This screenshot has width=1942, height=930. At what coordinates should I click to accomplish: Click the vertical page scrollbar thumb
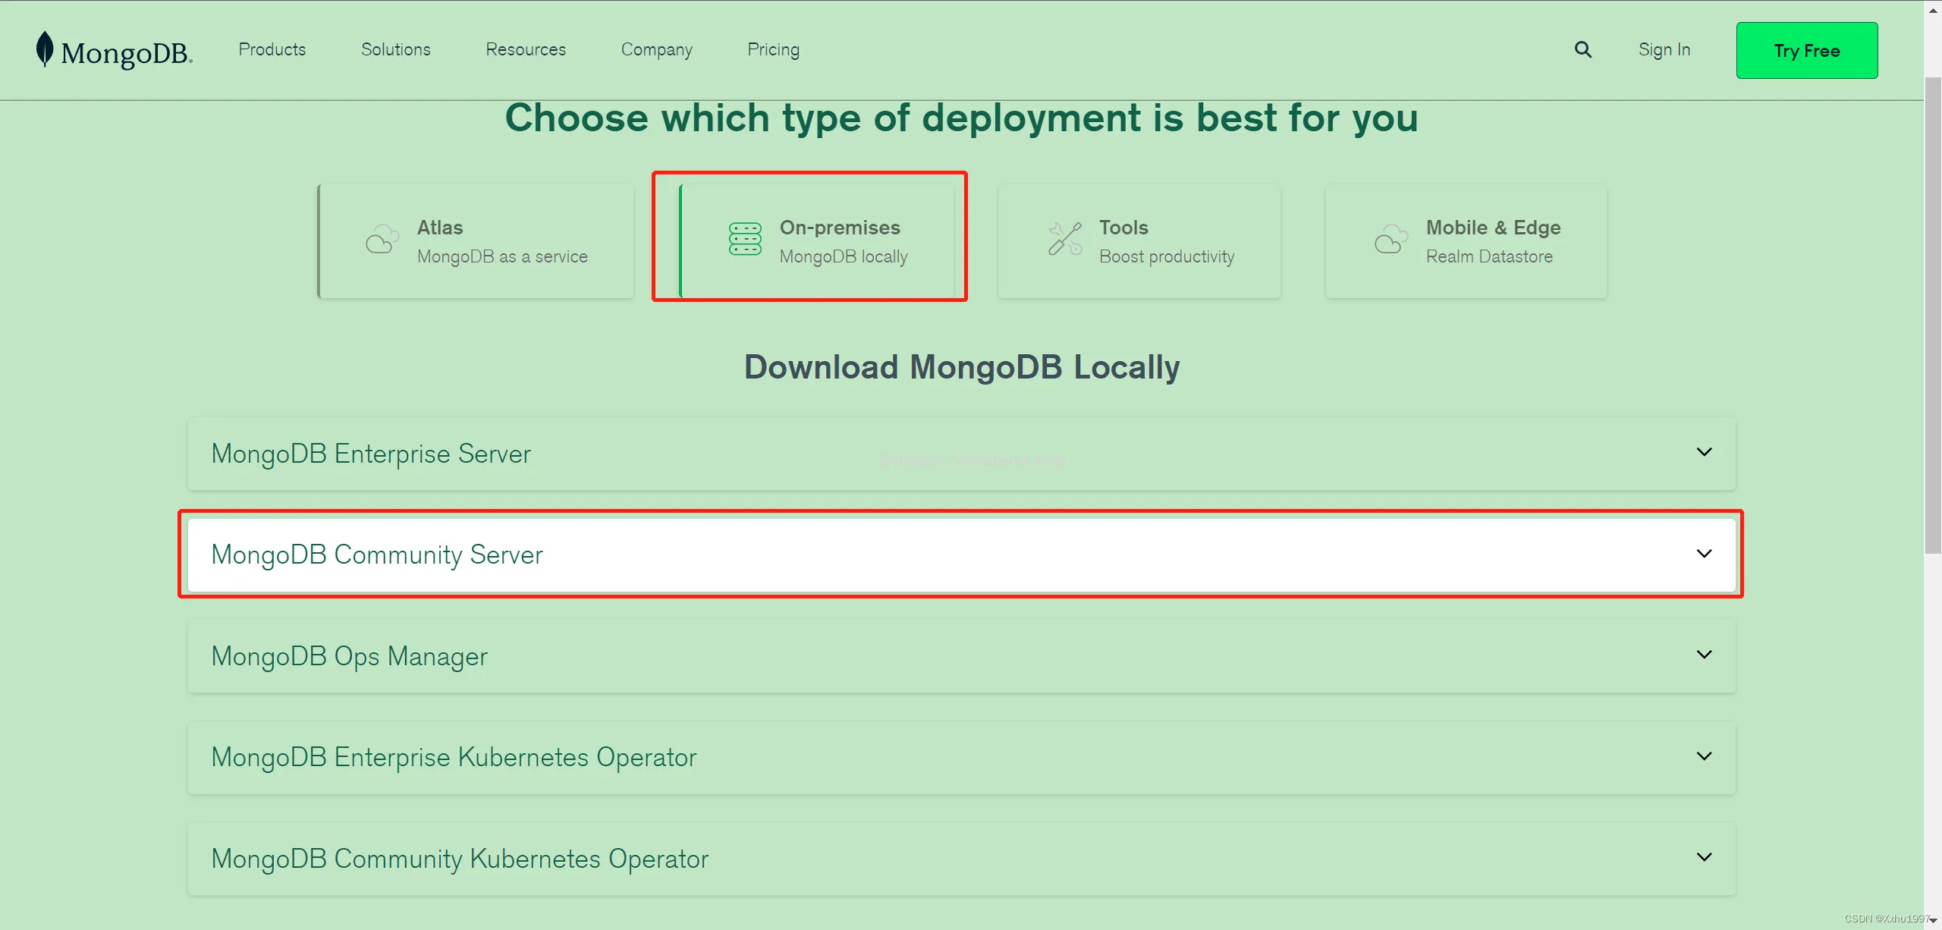coord(1933,315)
